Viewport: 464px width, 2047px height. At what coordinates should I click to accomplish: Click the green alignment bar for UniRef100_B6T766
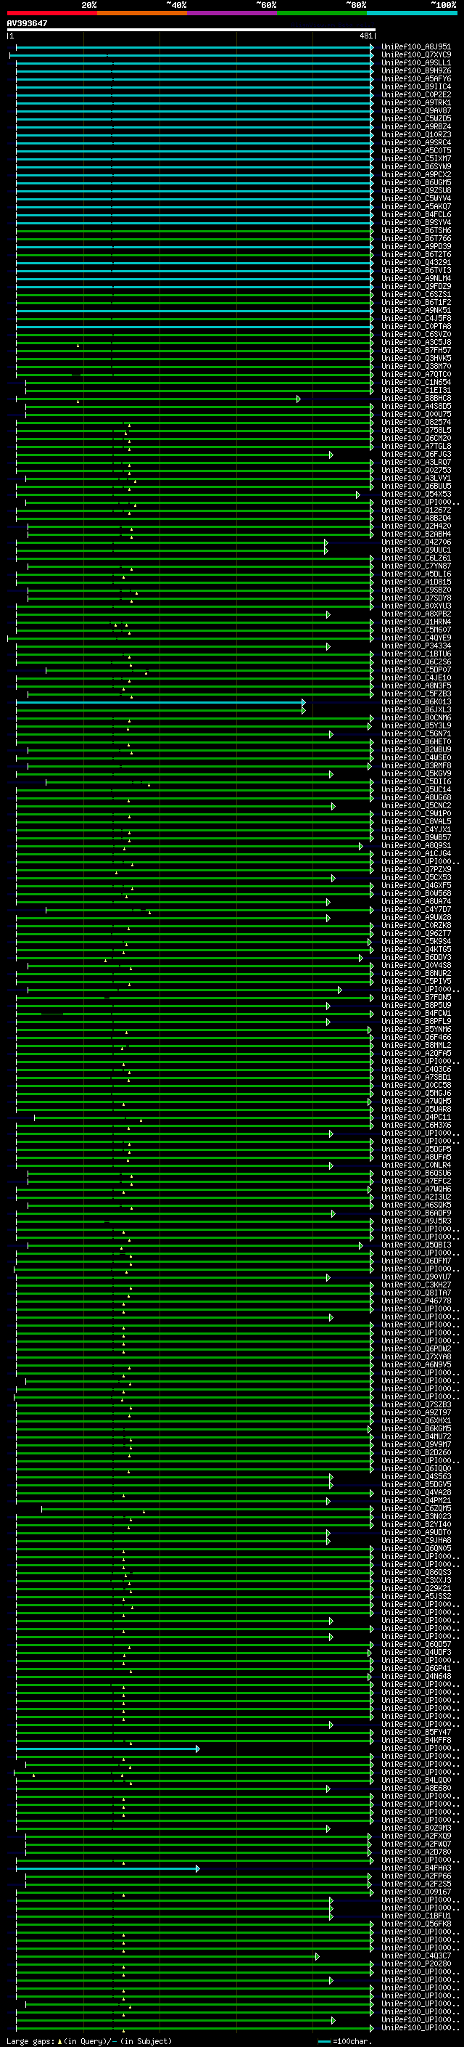pyautogui.click(x=194, y=238)
